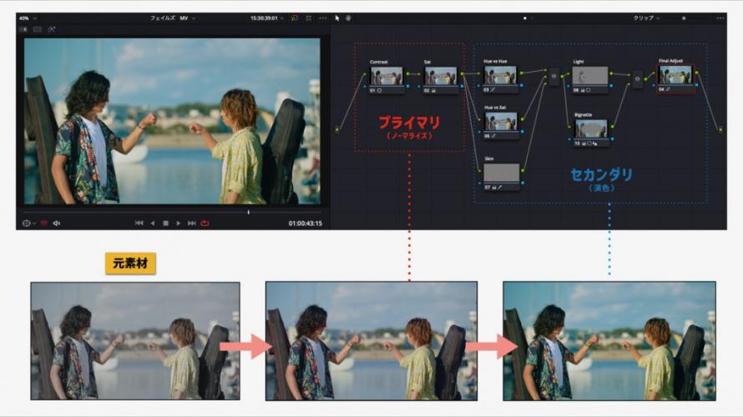
Task: Select the Contrast node 01 thumbnail
Action: [x=387, y=76]
